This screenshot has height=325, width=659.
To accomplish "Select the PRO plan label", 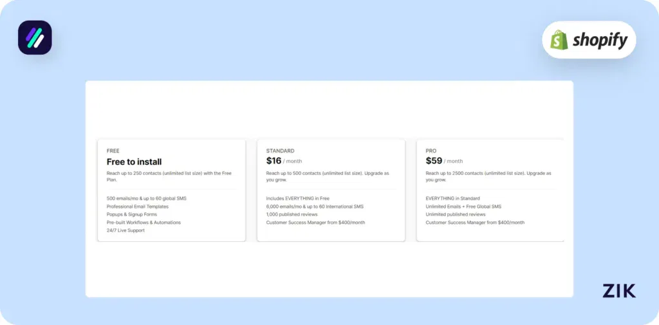I will click(431, 151).
